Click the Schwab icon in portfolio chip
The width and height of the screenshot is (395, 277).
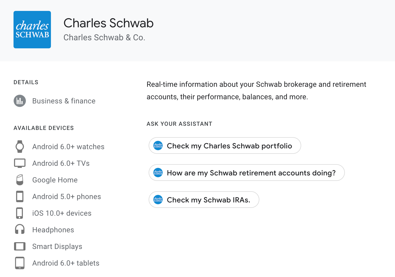click(x=158, y=146)
